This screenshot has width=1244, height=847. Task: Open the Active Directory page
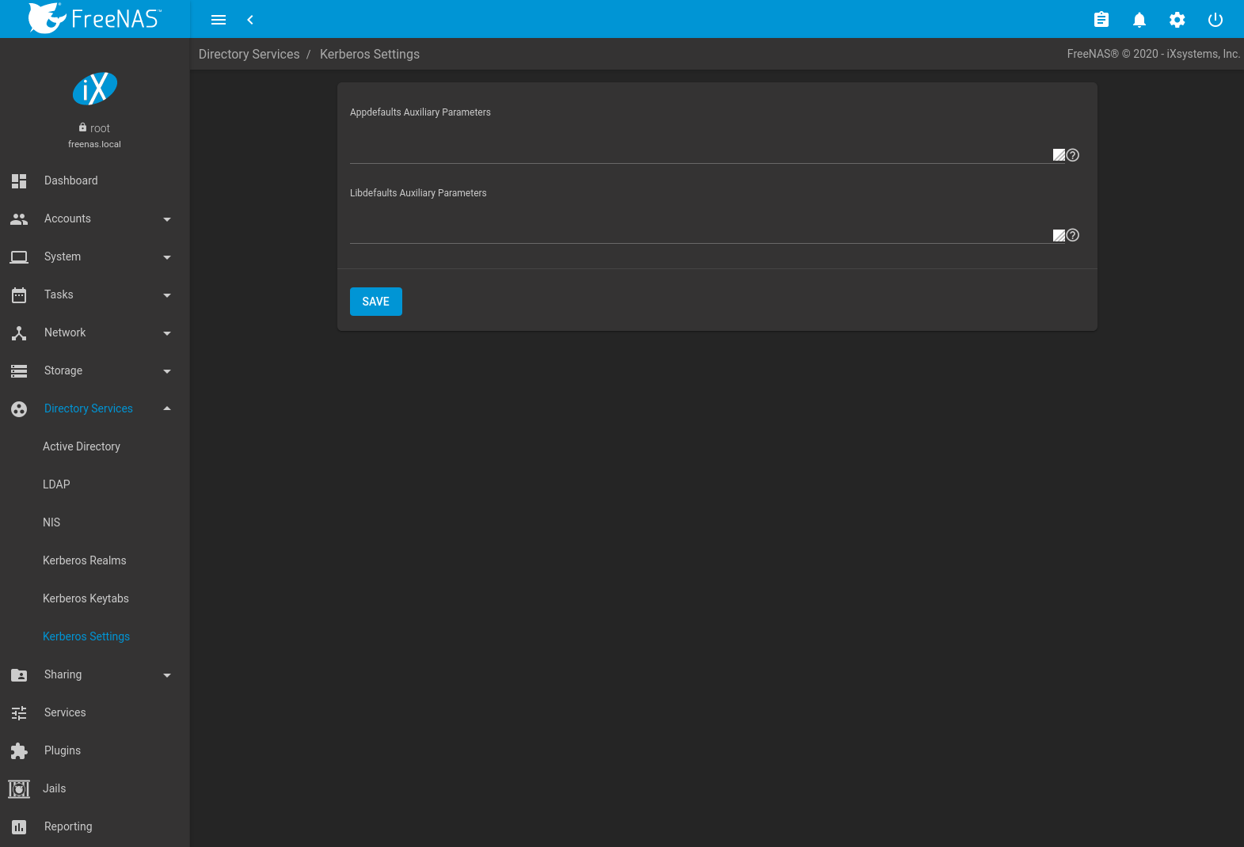coord(82,446)
